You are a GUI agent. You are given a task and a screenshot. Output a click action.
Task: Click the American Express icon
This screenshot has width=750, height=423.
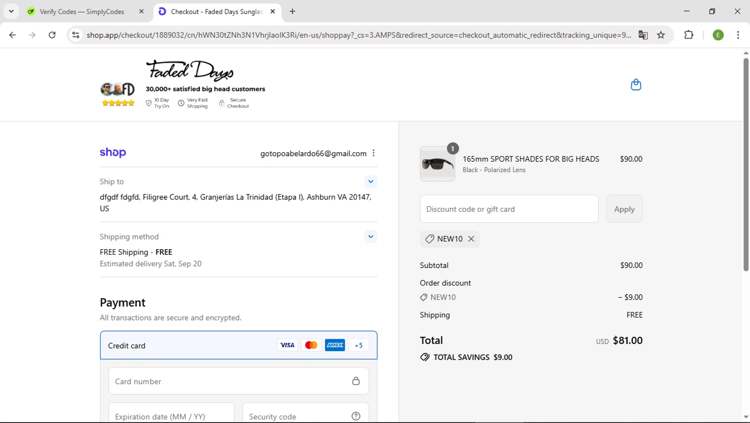point(335,345)
